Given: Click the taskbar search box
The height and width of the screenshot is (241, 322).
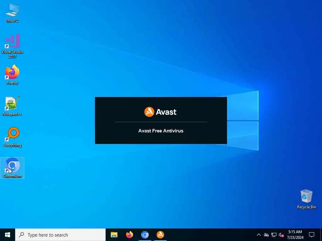Looking at the screenshot, I should point(60,235).
